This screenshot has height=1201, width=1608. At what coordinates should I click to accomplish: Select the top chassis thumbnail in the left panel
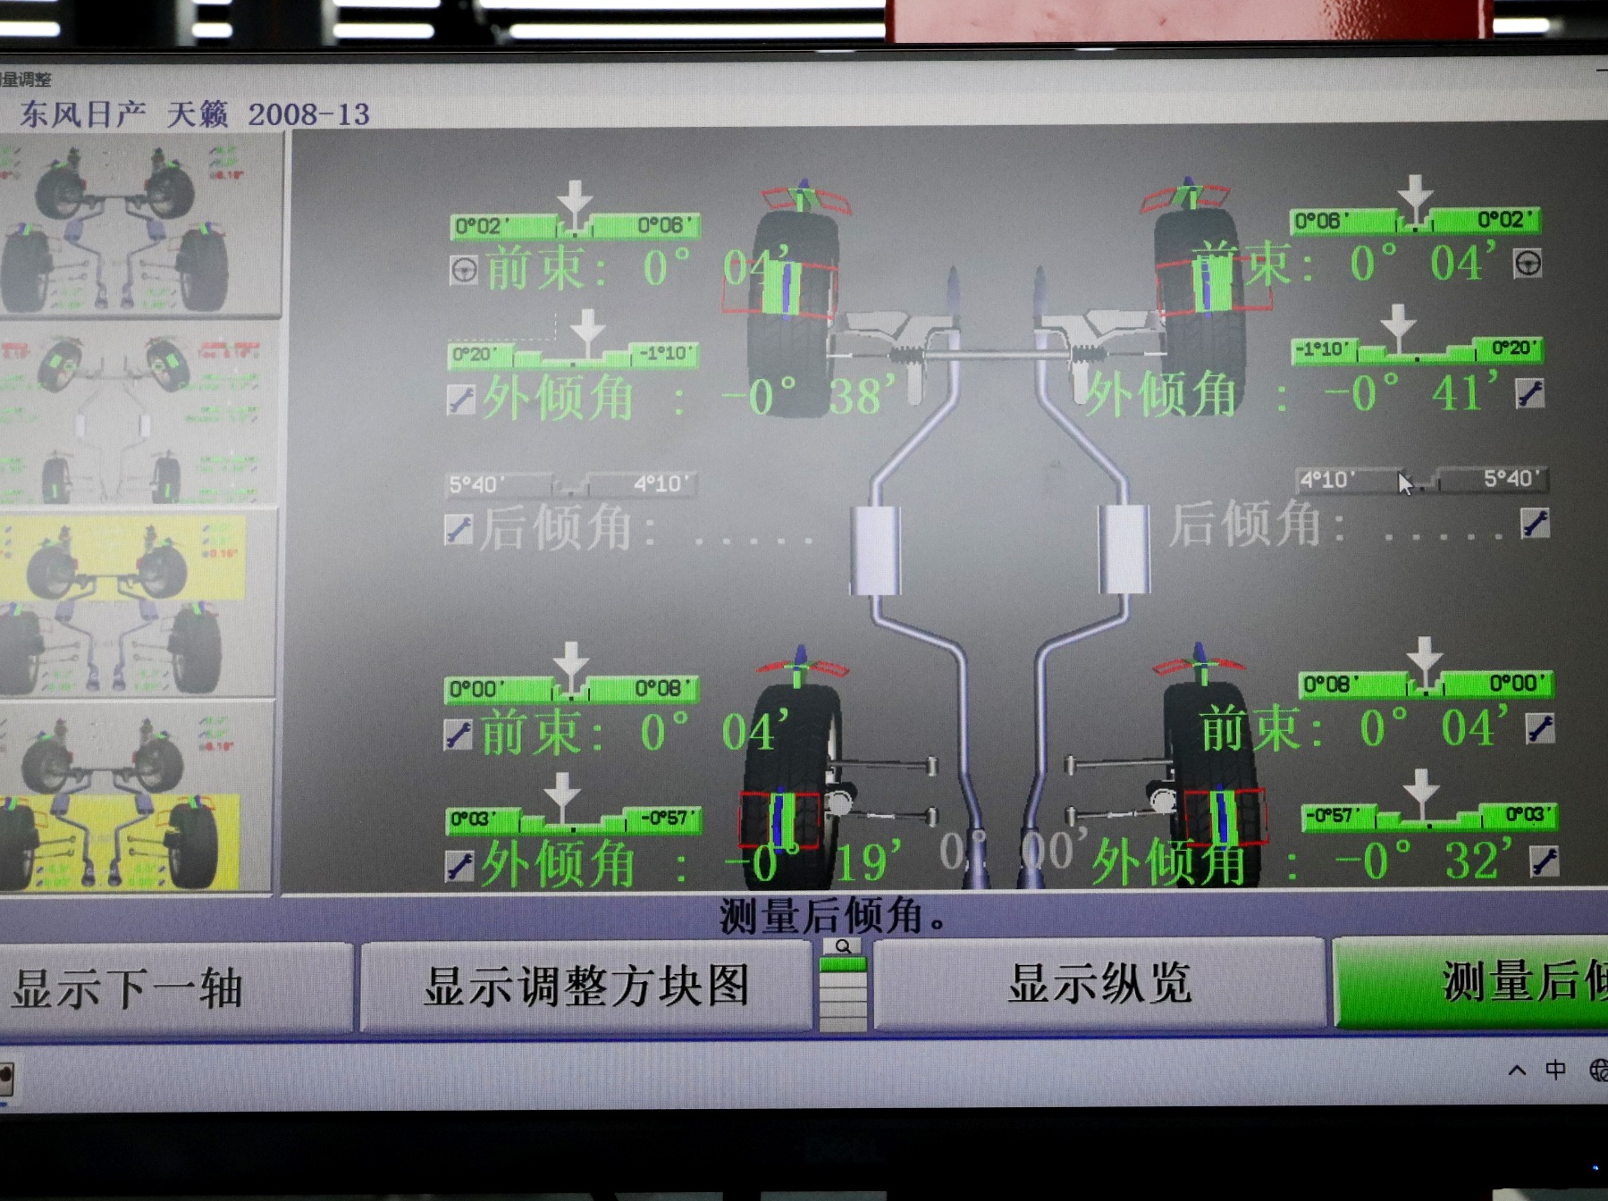click(x=140, y=224)
